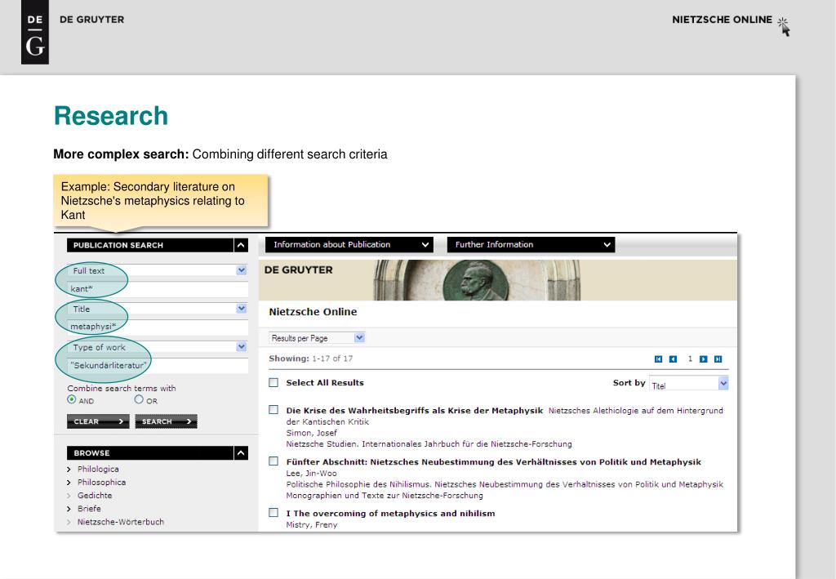Open the Results per Page dropdown

click(317, 338)
